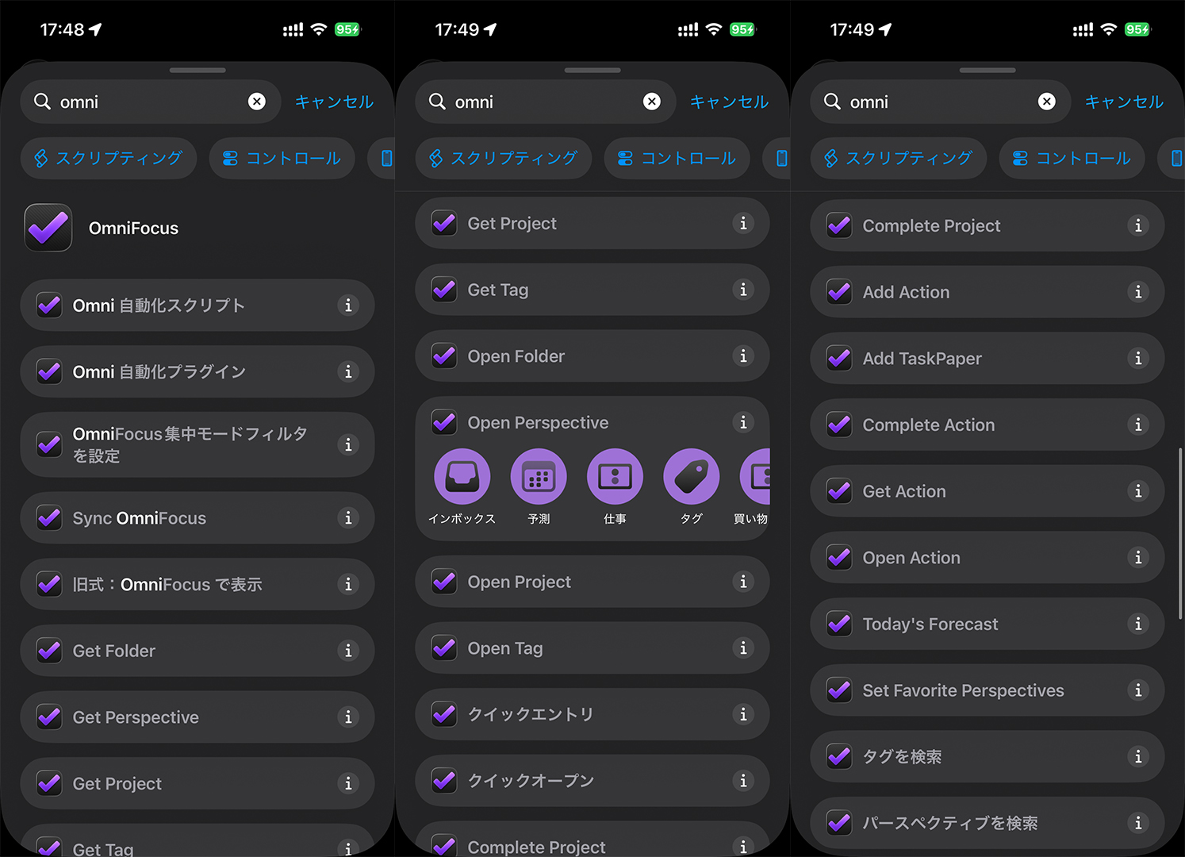Open info for Open Tag
1185x857 pixels.
[x=743, y=648]
